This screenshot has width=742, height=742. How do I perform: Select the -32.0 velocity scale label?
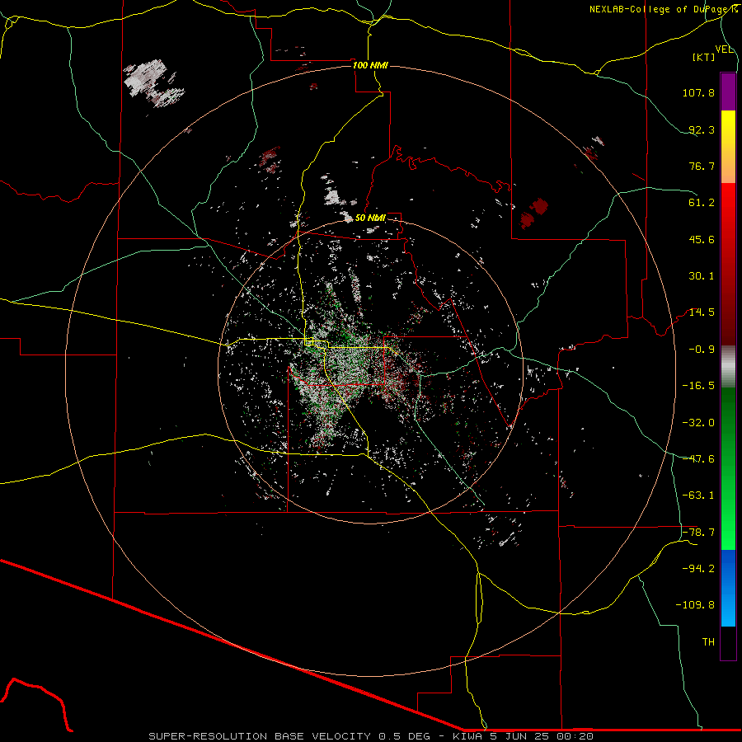point(698,423)
